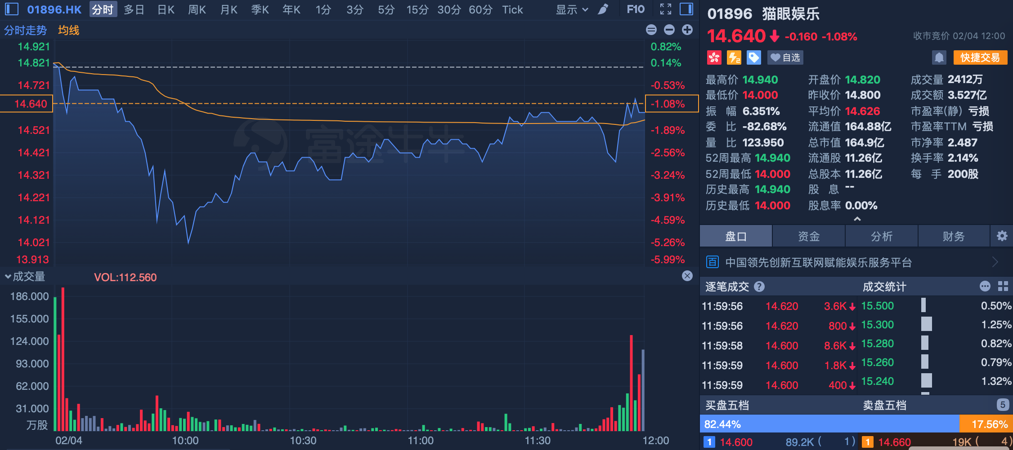Click the 快捷交易 quick trade button
Image resolution: width=1013 pixels, height=450 pixels.
(980, 57)
